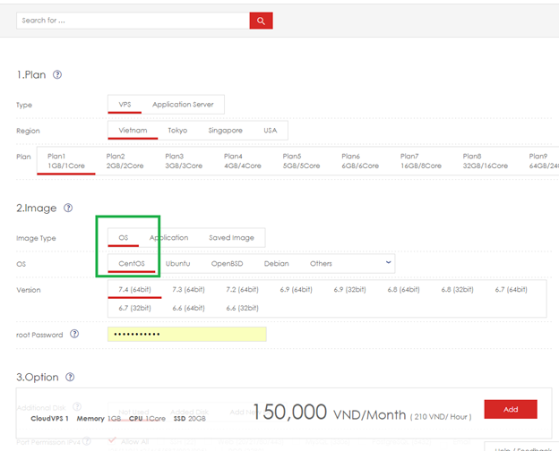This screenshot has height=451, width=559.
Task: Select Plan6 6GB/6Core
Action: (360, 161)
